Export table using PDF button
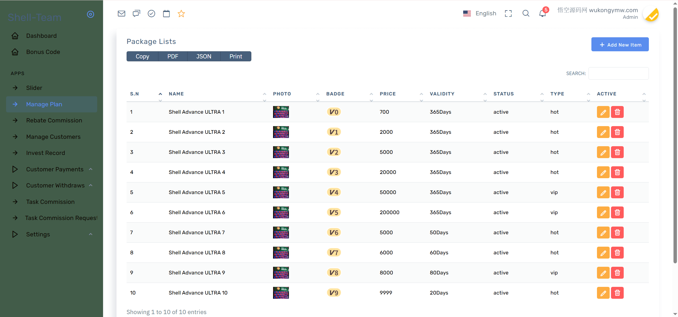678x317 pixels. 173,56
